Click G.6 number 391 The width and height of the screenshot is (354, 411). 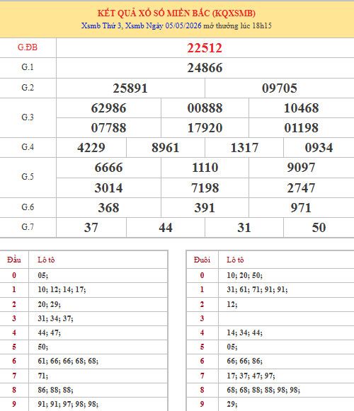(x=205, y=208)
